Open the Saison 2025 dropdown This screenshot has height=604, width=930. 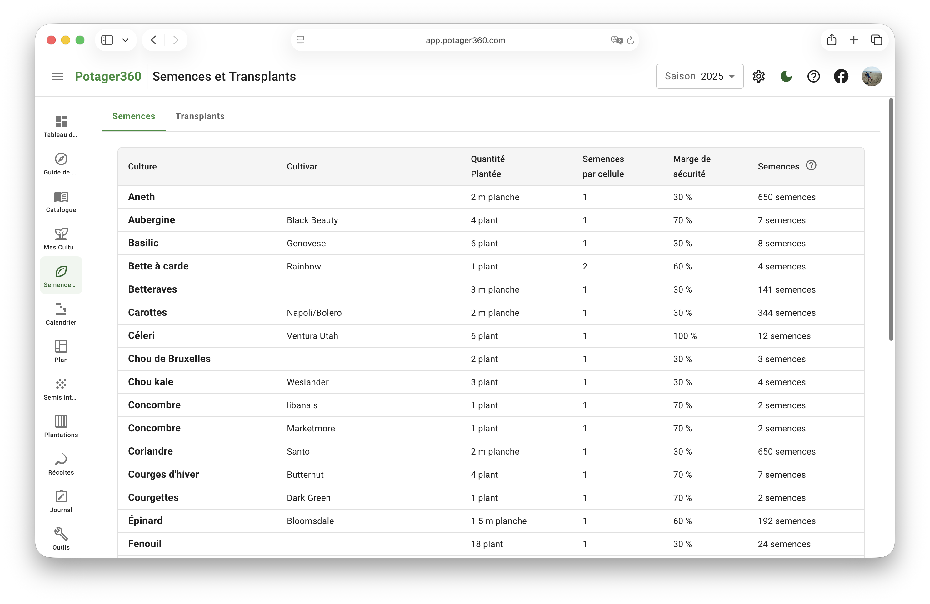(x=699, y=76)
